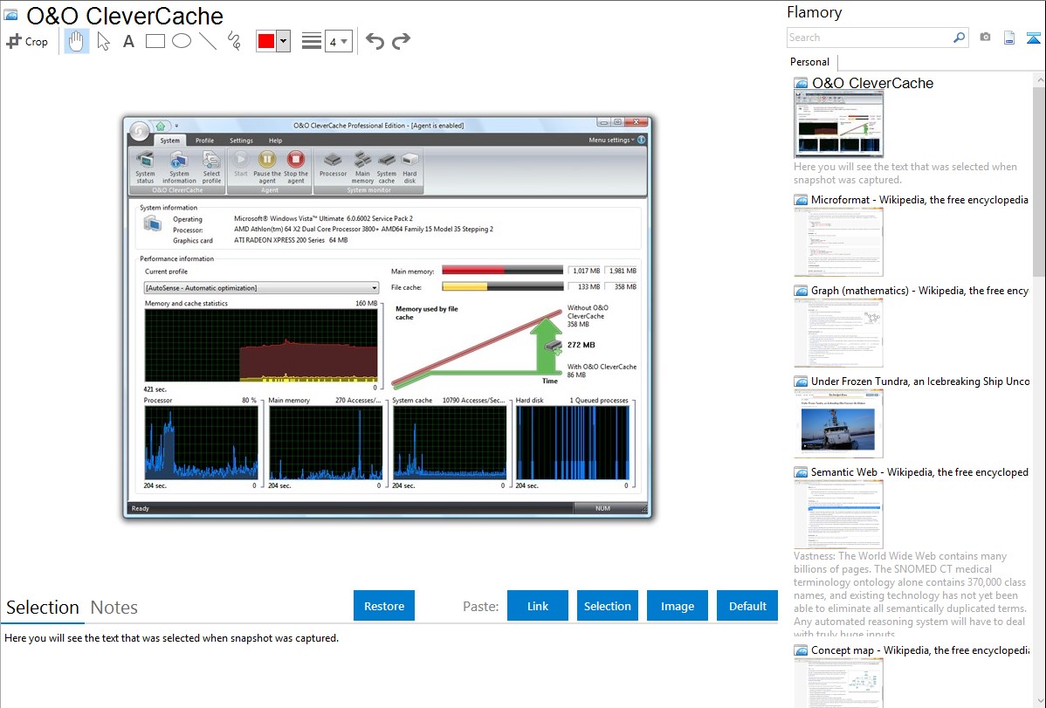1046x708 pixels.
Task: Pick the rectangle drawing tool
Action: (155, 41)
